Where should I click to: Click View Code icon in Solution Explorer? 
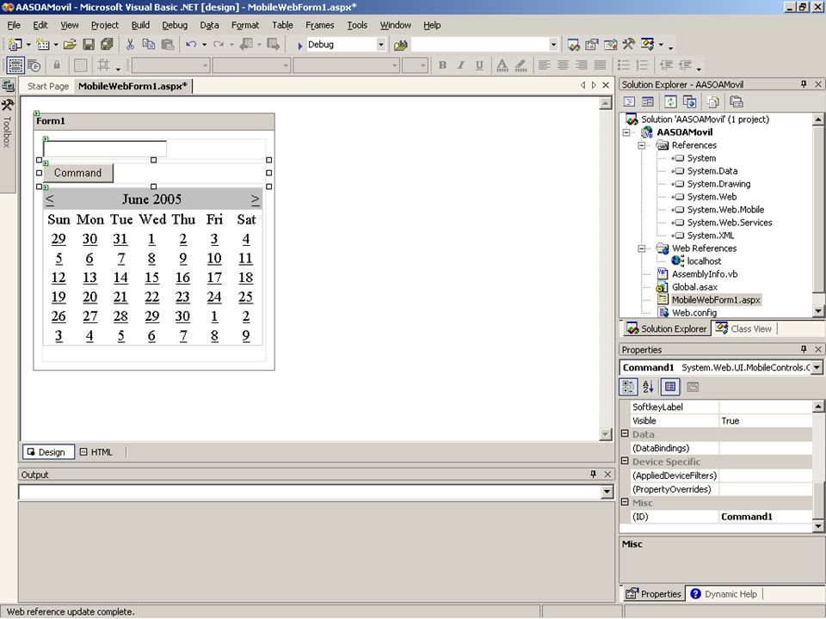coord(629,101)
